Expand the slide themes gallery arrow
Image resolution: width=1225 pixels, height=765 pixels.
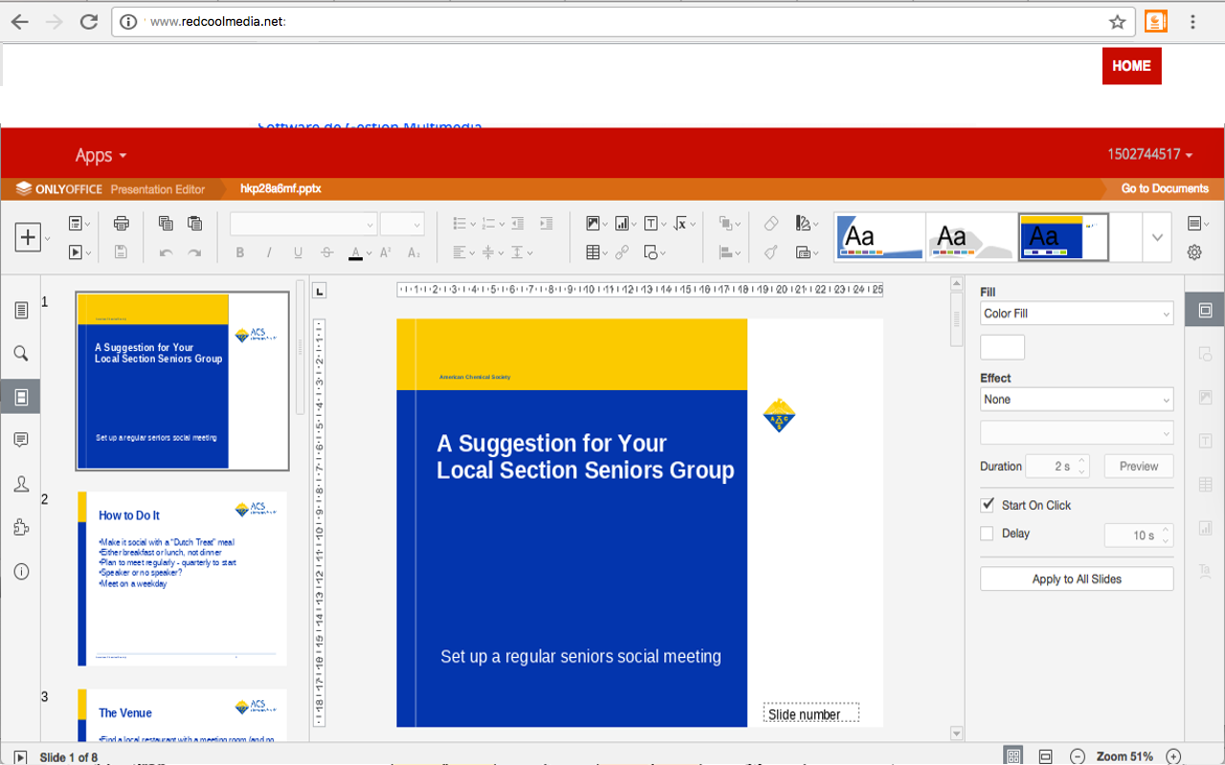tap(1157, 237)
